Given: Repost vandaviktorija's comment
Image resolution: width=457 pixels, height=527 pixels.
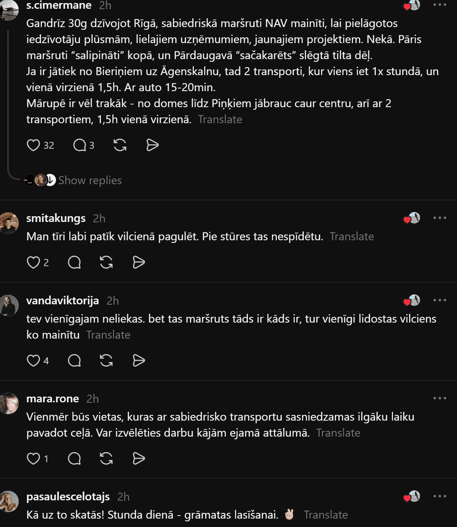Looking at the screenshot, I should pos(106,360).
